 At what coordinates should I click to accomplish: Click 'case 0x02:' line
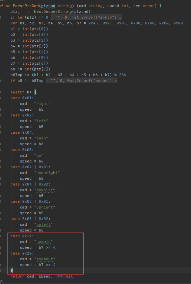pyautogui.click(x=22, y=115)
